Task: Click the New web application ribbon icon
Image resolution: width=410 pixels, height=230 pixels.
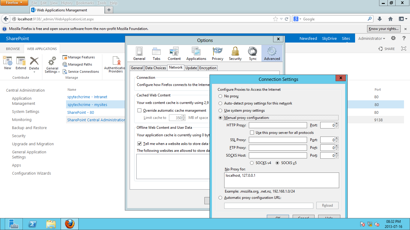Action: pos(8,63)
